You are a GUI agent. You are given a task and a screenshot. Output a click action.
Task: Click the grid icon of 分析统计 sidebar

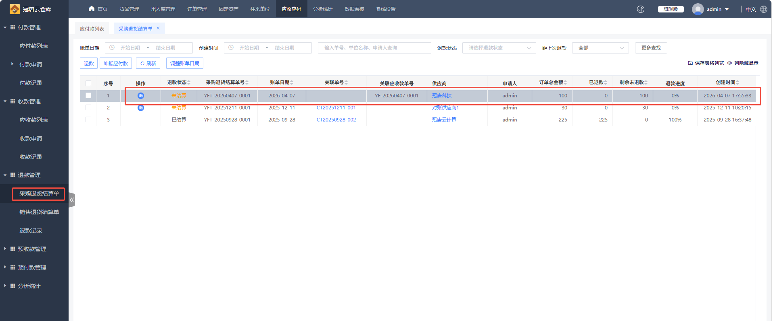(x=13, y=286)
